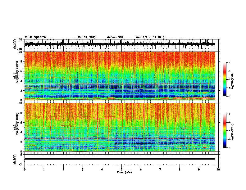Click the time axis tick label '7'
The image size is (246, 190).
pyautogui.click(x=160, y=170)
